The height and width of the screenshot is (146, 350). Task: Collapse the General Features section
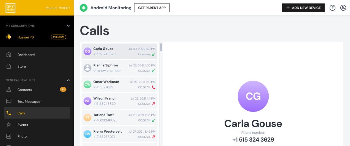coord(68,80)
